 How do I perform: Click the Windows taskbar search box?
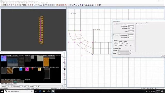coord(19,91)
